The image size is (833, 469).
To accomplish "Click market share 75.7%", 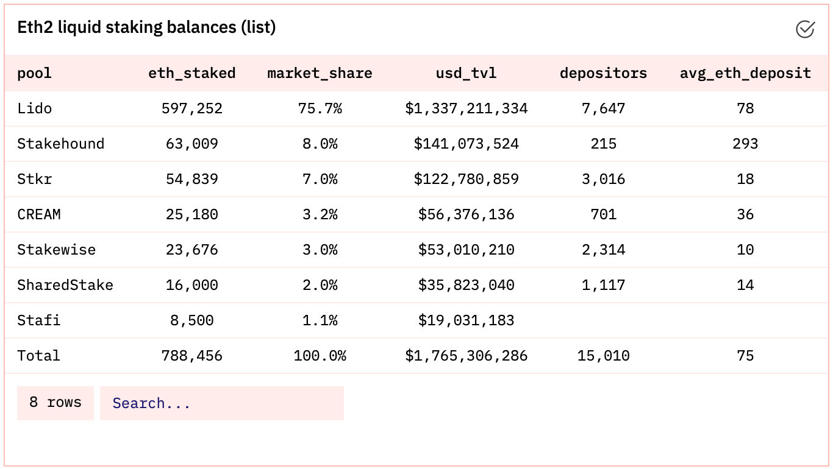I will tap(320, 108).
